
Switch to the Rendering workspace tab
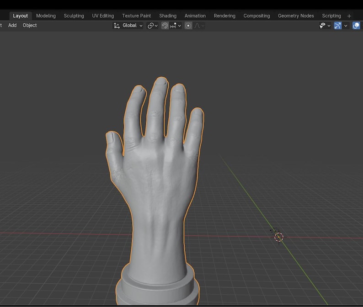[x=224, y=16]
